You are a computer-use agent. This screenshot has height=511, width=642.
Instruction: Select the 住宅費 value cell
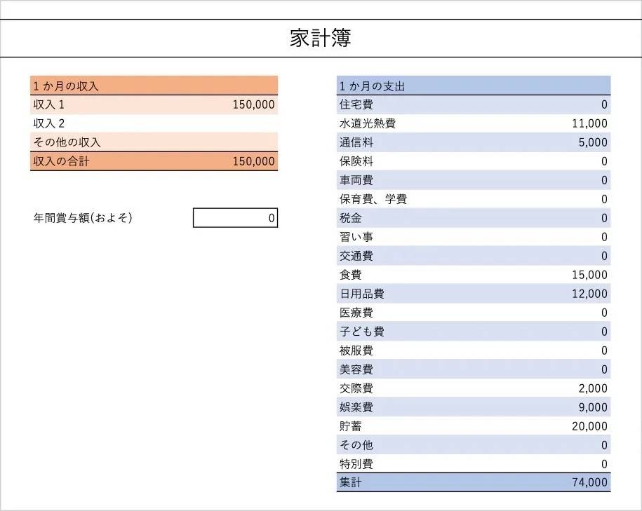604,104
